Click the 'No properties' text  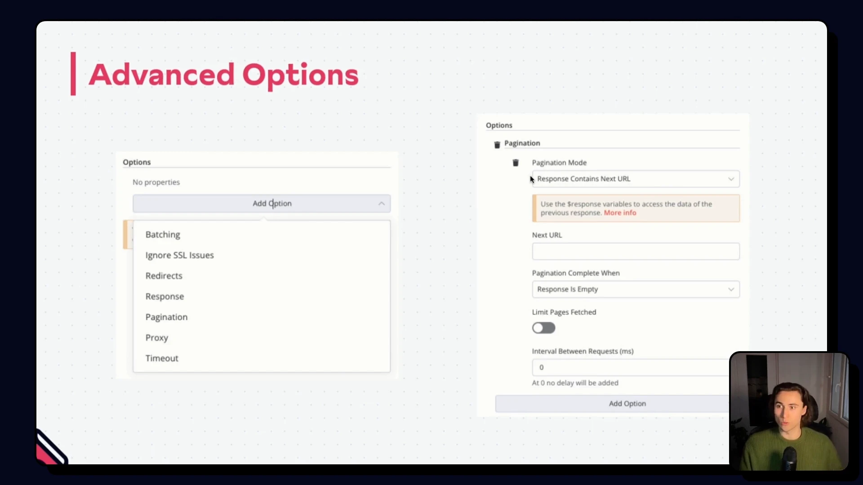pyautogui.click(x=156, y=182)
